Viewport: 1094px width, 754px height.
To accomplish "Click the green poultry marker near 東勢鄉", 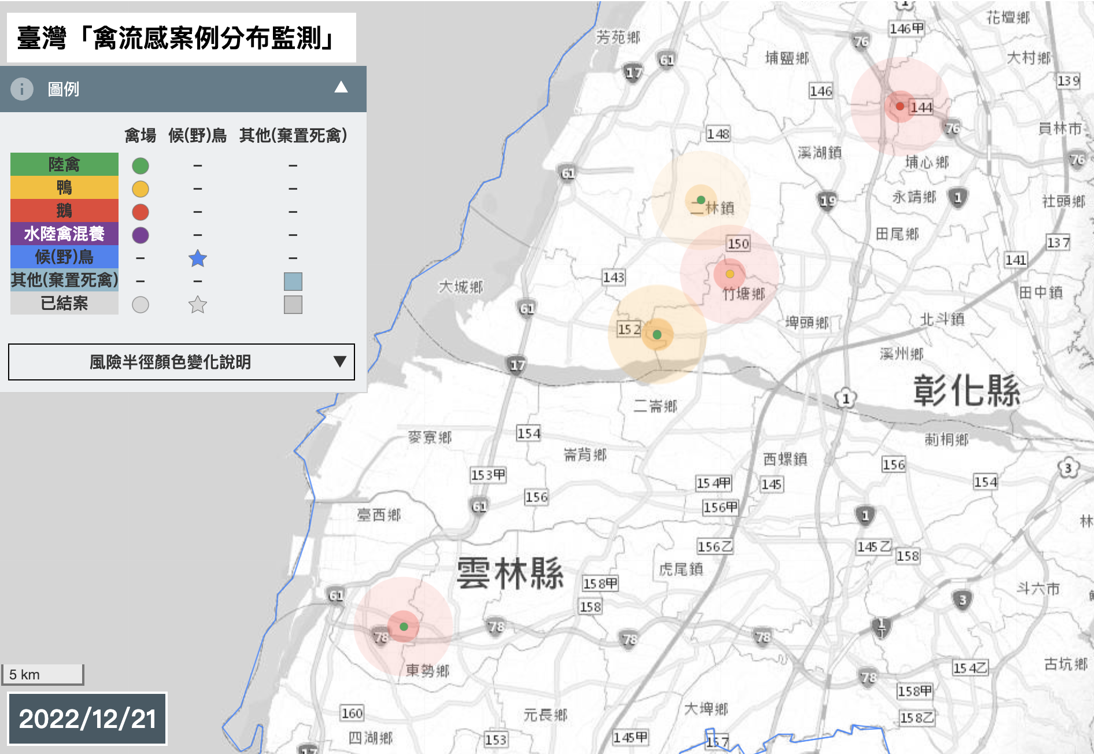I will pyautogui.click(x=404, y=627).
